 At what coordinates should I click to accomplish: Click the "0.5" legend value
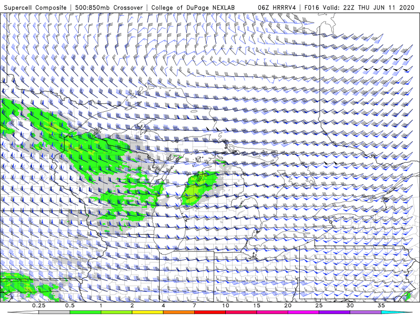[x=70, y=306]
